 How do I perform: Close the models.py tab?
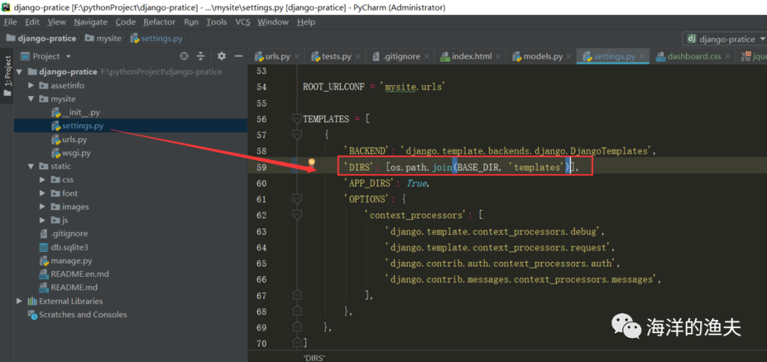click(569, 57)
